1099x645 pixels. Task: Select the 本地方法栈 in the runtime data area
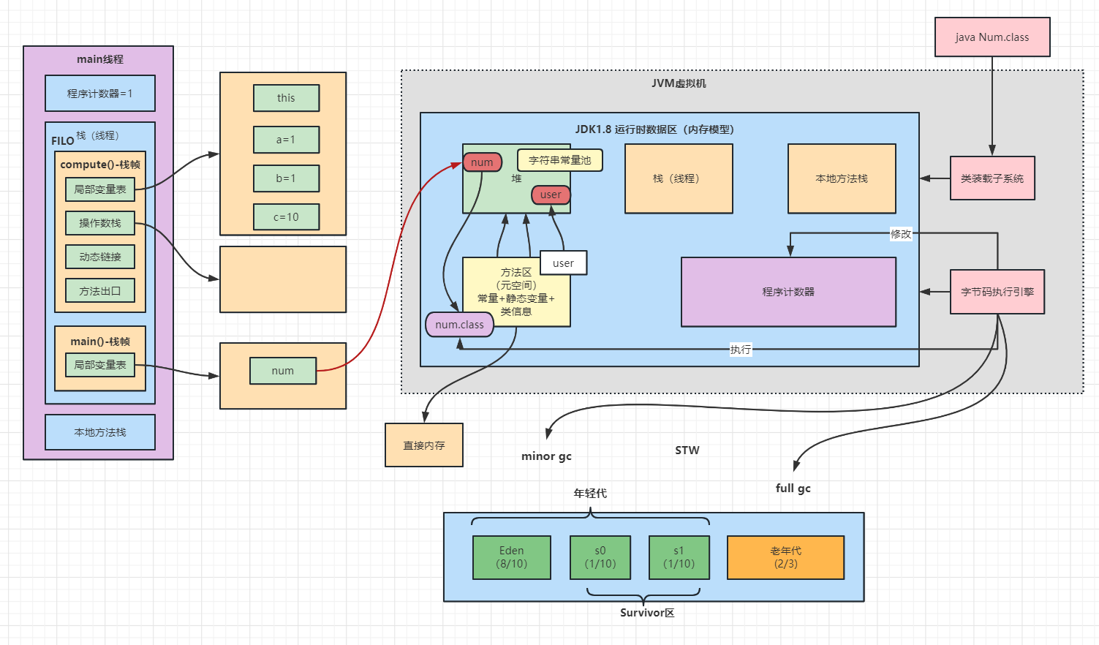(841, 178)
